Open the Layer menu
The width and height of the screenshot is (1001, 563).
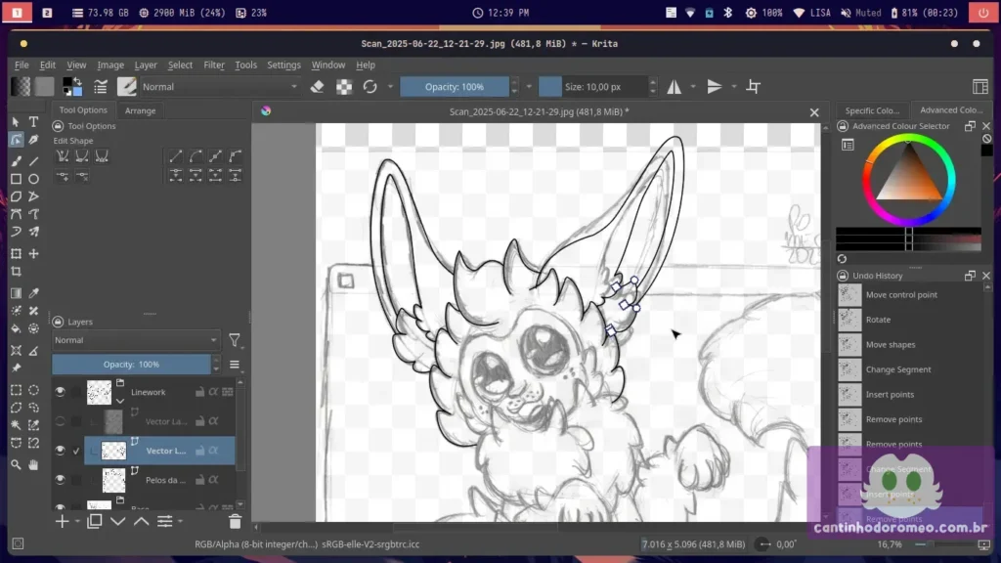(146, 65)
